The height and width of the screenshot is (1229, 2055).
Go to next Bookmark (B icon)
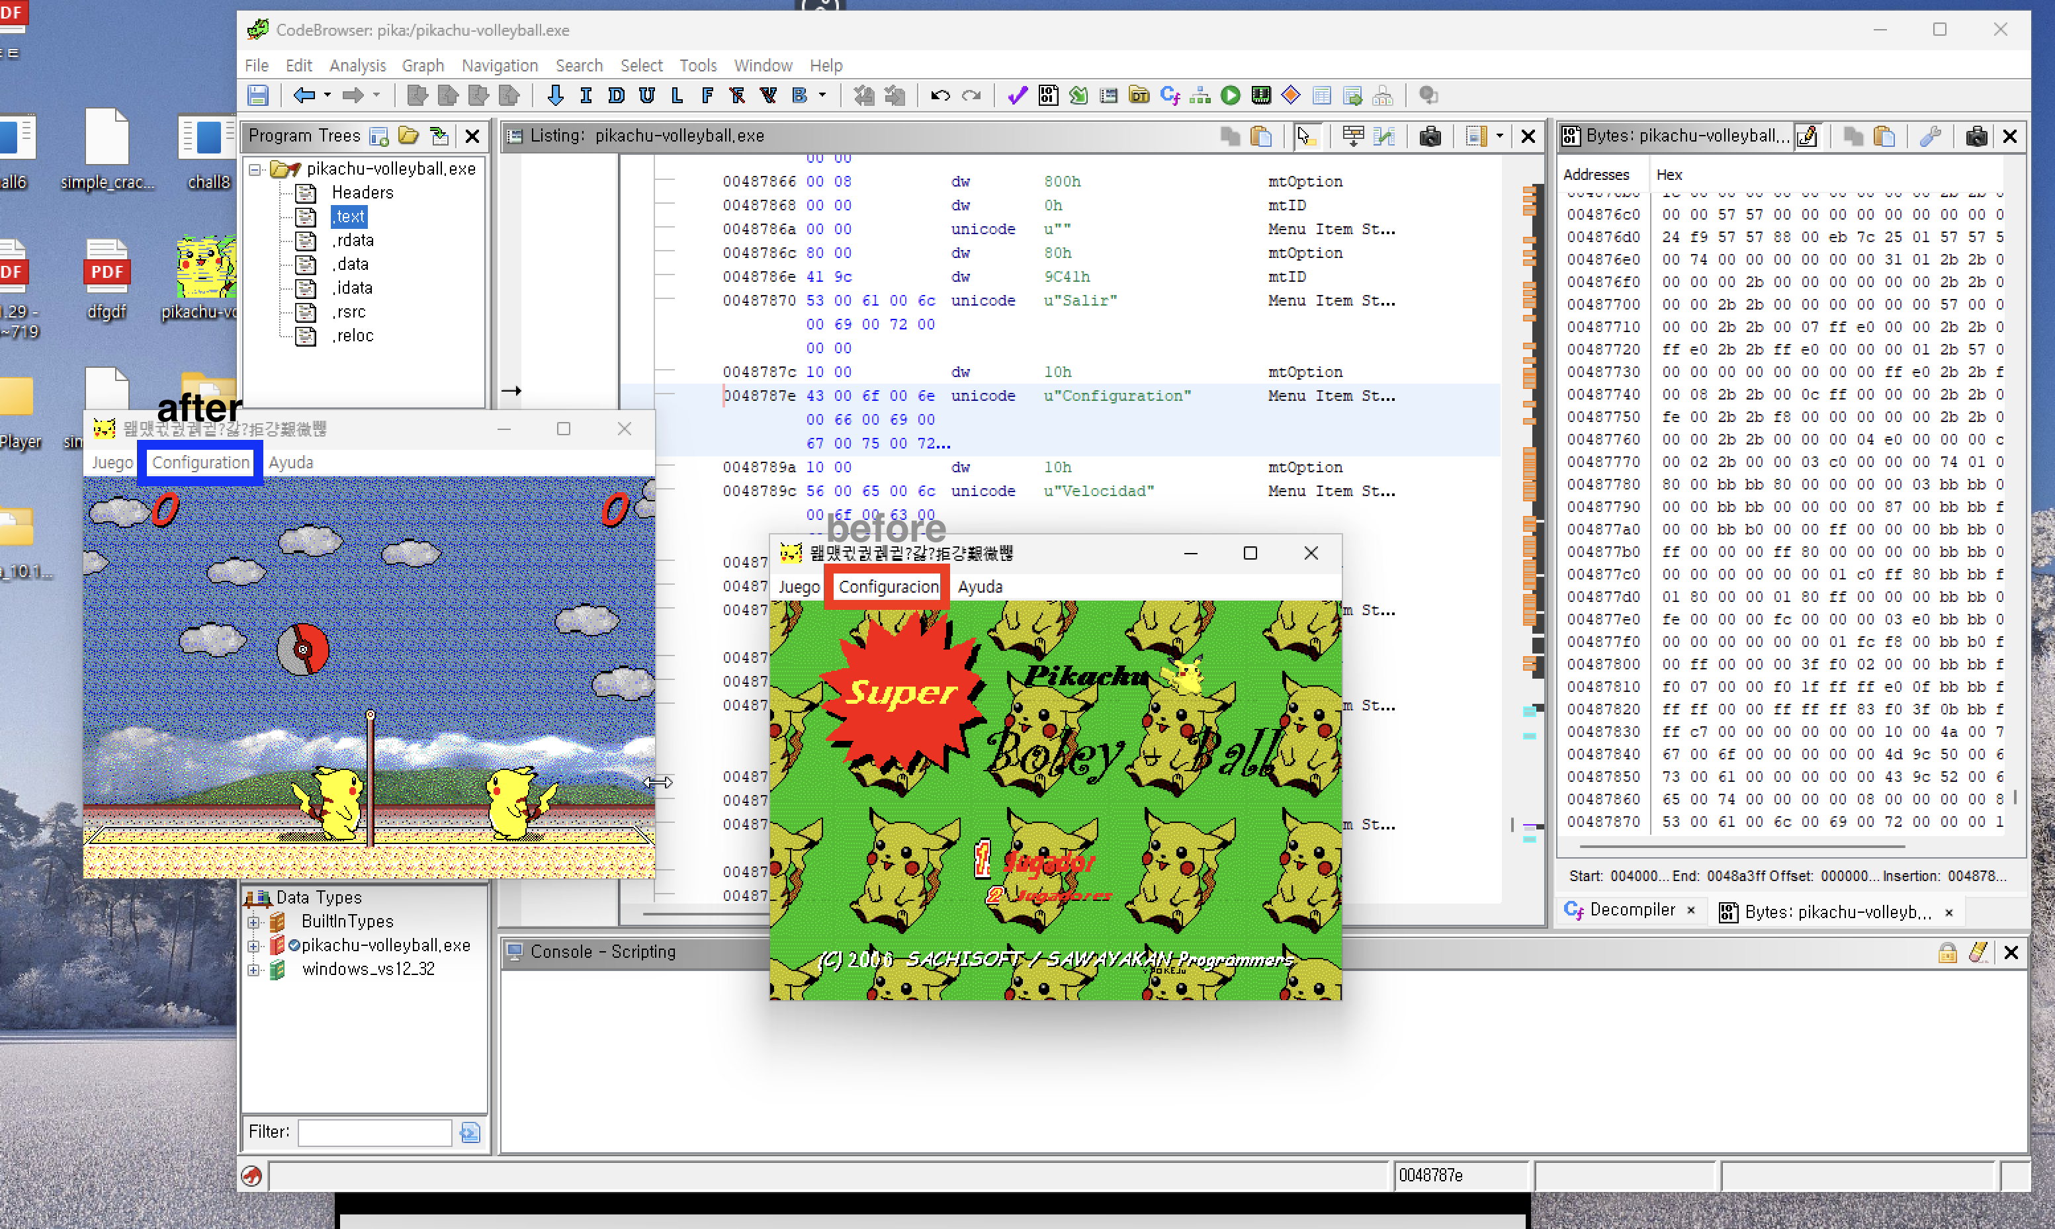click(799, 96)
